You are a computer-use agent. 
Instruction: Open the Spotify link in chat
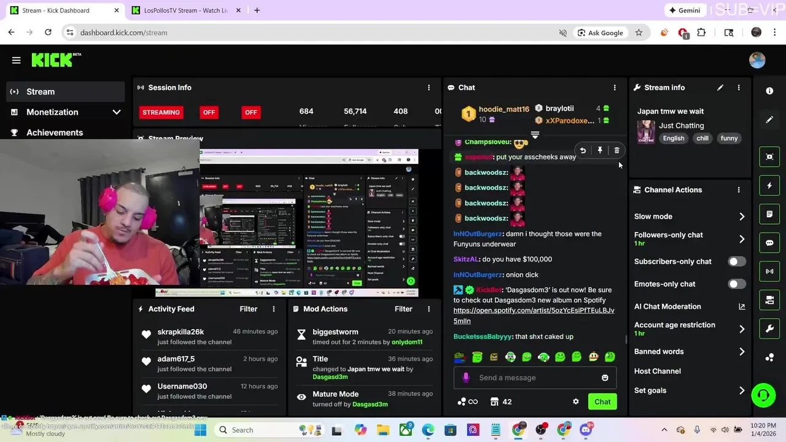pos(534,316)
